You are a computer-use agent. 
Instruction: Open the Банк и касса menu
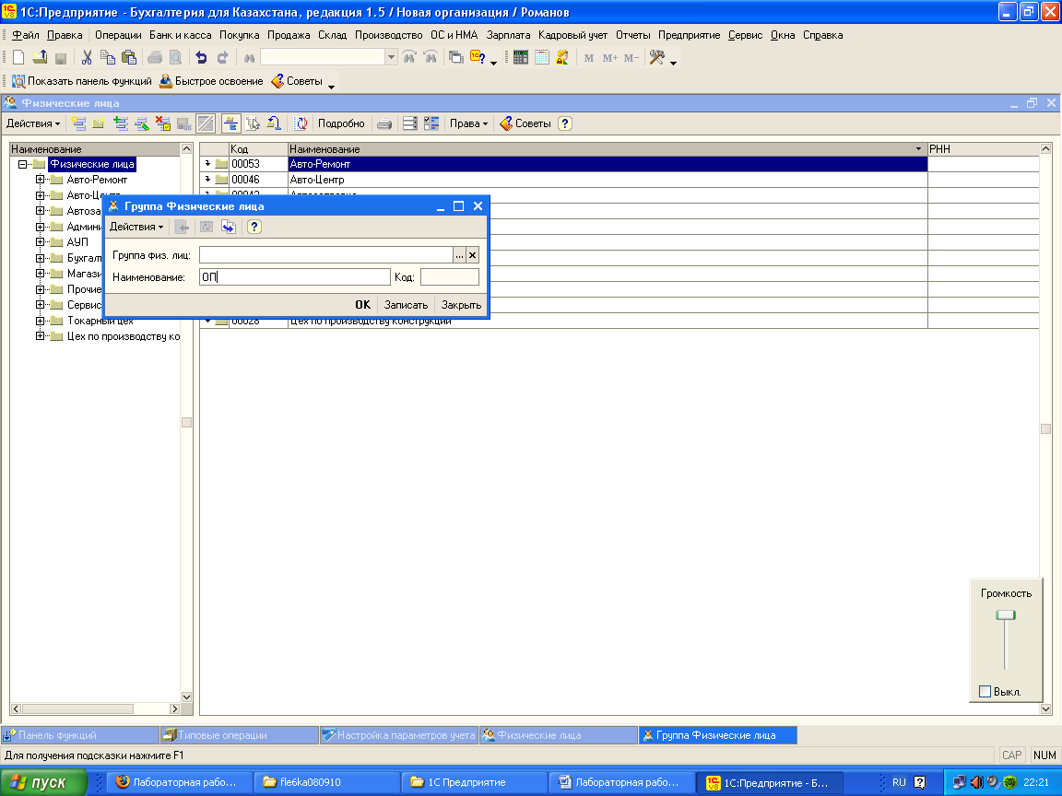click(x=180, y=35)
